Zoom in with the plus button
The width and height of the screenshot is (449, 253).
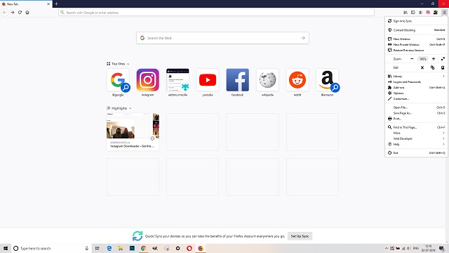434,59
